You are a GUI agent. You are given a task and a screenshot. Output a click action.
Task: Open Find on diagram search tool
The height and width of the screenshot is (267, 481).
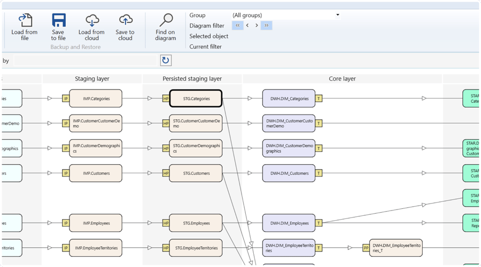[166, 27]
